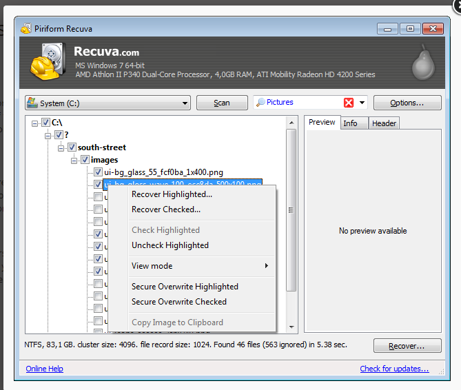Click the Windows drive icon beside System (C:)
This screenshot has width=461, height=390.
[32, 103]
